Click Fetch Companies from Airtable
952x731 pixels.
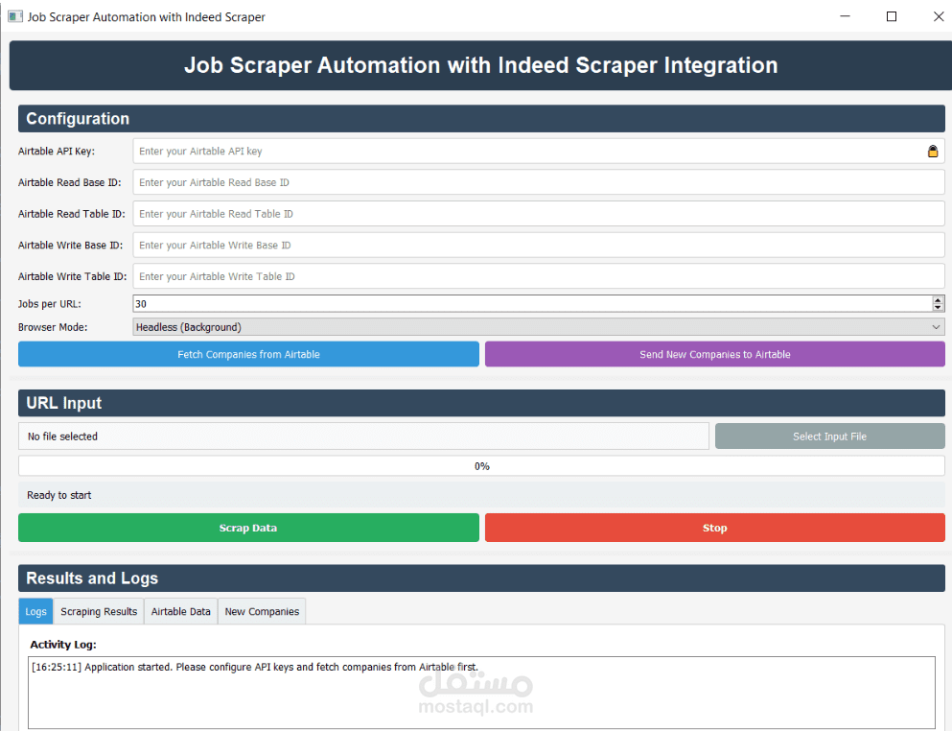tap(248, 354)
